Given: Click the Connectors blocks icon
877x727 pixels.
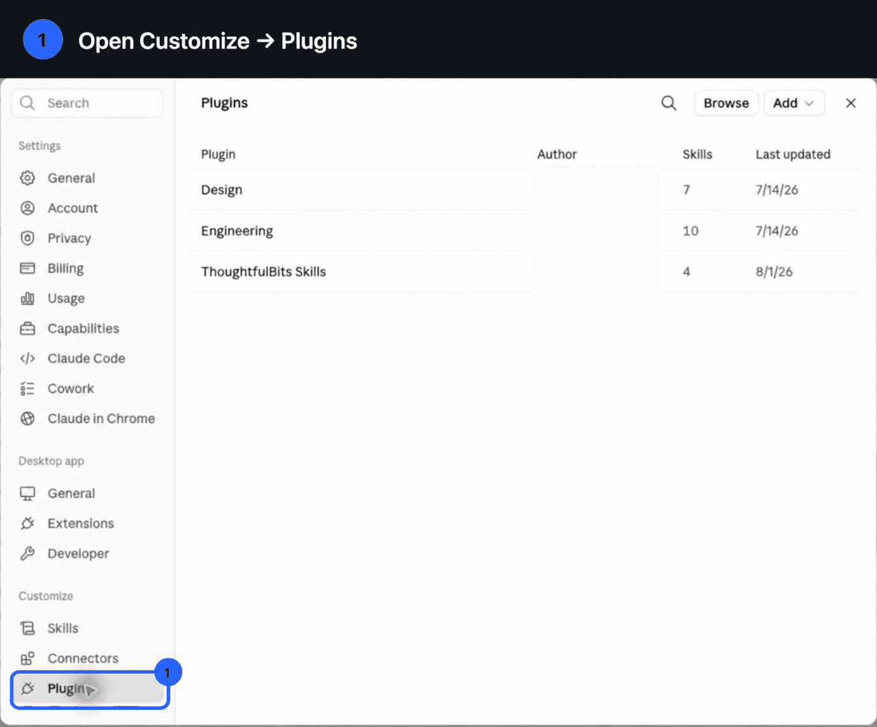Looking at the screenshot, I should click(x=27, y=658).
